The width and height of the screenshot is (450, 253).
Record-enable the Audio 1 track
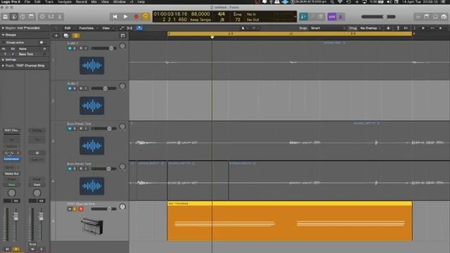[81, 48]
